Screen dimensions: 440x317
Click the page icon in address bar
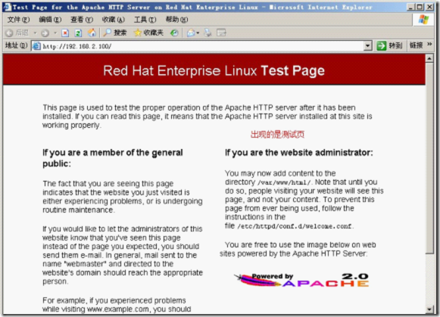pos(36,46)
